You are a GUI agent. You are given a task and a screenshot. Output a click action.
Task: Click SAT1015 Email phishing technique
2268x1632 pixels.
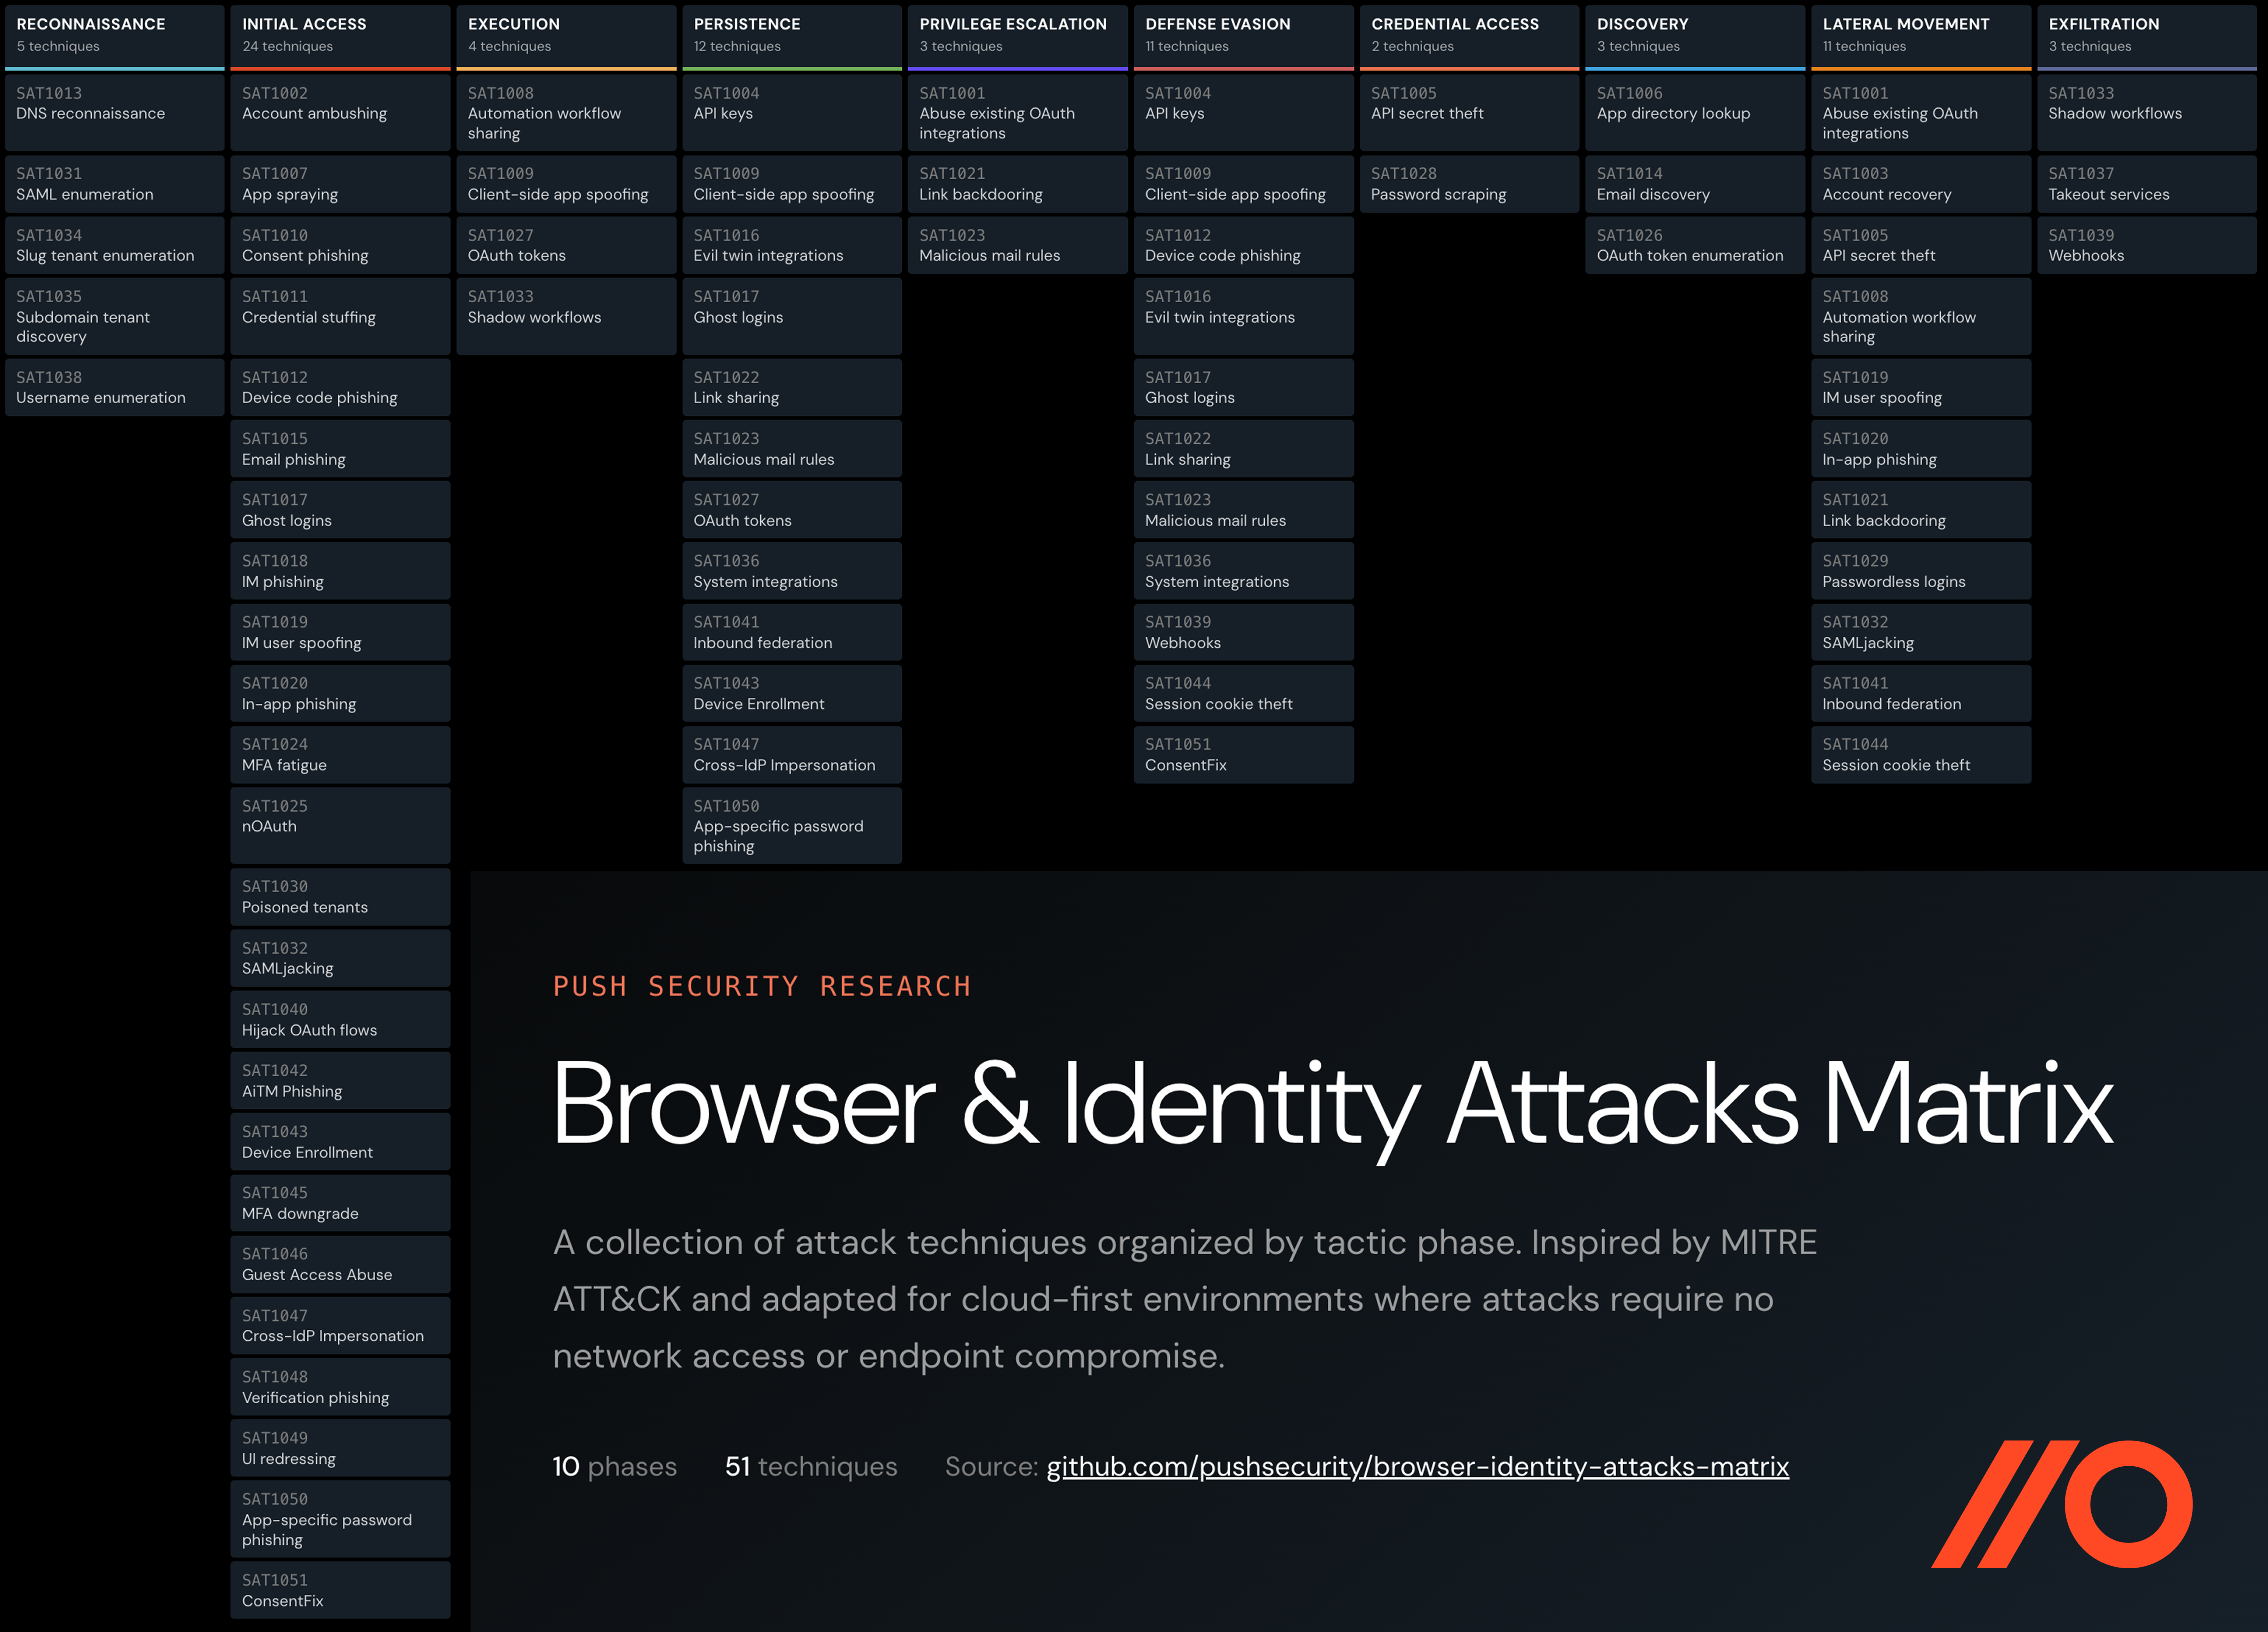340,448
